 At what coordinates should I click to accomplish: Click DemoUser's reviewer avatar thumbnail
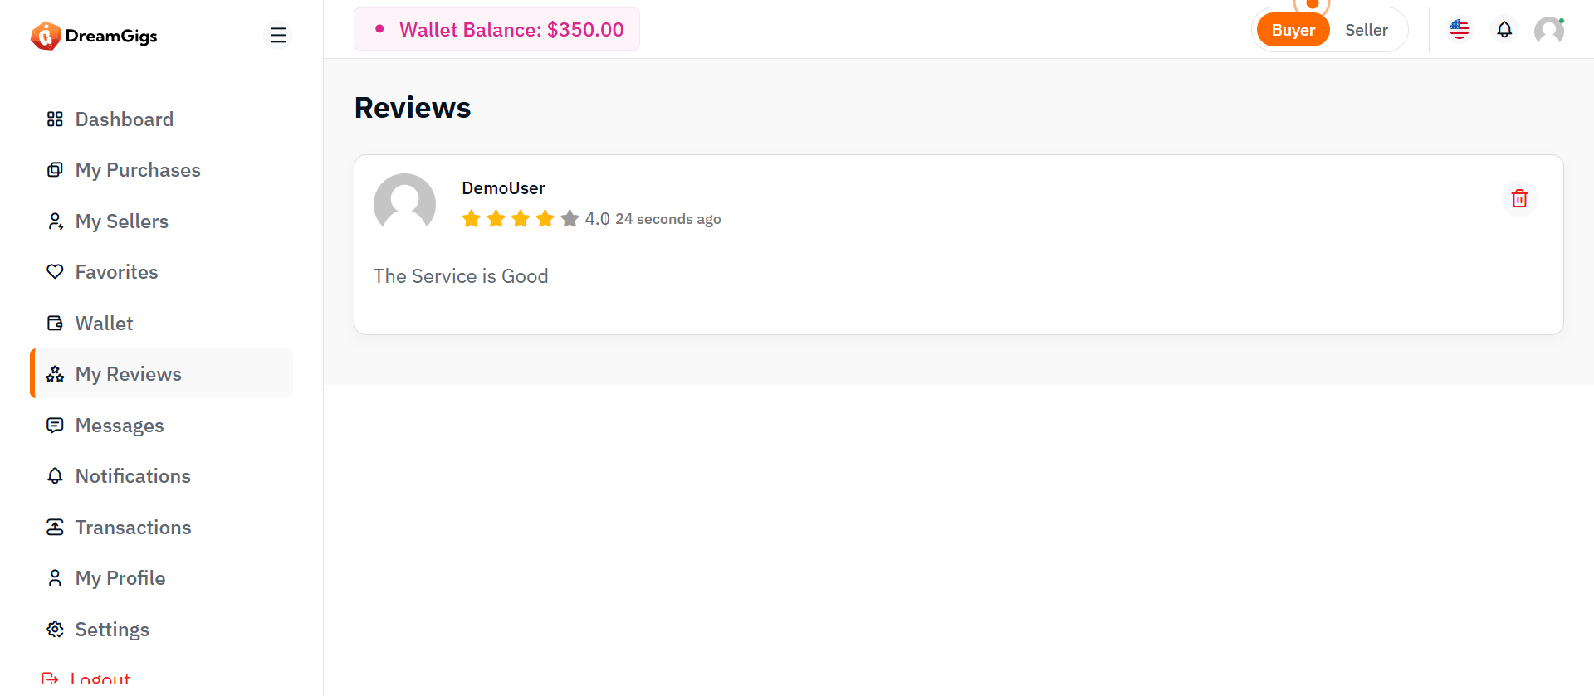tap(404, 203)
